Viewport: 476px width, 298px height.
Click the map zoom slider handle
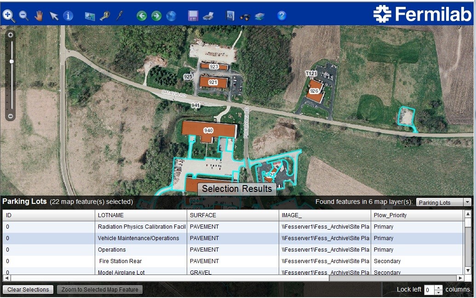11,61
